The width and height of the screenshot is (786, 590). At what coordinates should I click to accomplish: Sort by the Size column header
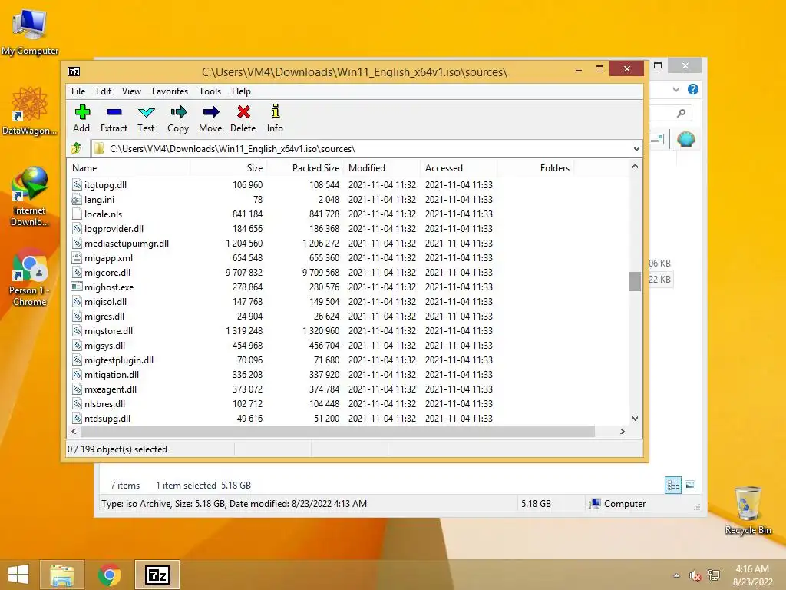(228, 168)
